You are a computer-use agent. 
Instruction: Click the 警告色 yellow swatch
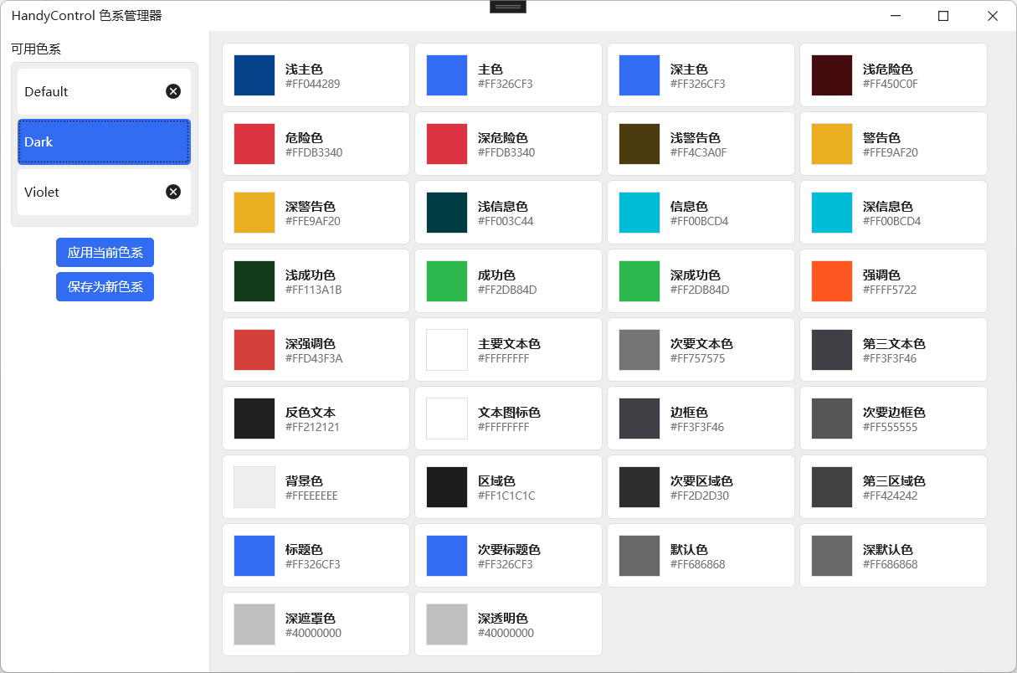[x=831, y=143]
